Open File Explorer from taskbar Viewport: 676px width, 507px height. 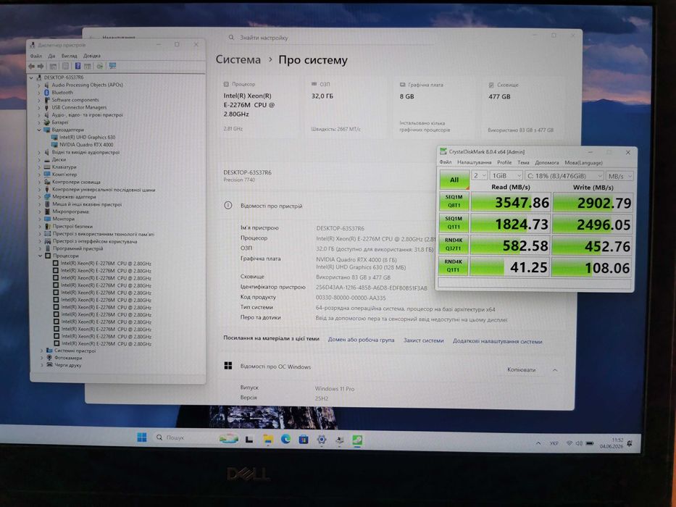268,440
